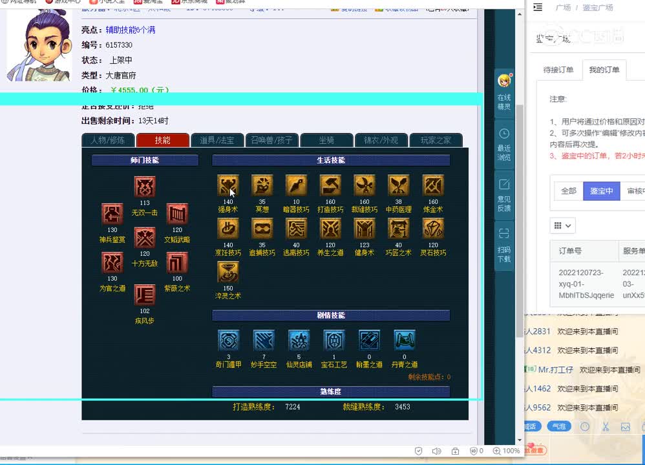The height and width of the screenshot is (465, 645).
Task: Click the 淬灵之术 skill icon
Action: tap(228, 272)
